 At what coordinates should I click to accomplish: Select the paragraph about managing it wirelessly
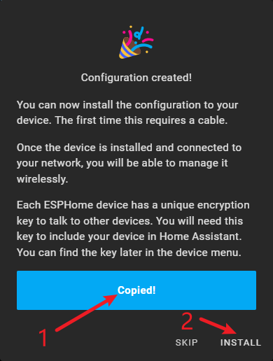point(129,163)
